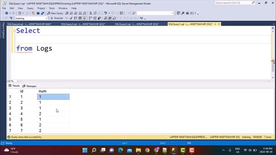
Task: Launch Microsoft Edge from the taskbar
Action: pyautogui.click(x=121, y=150)
